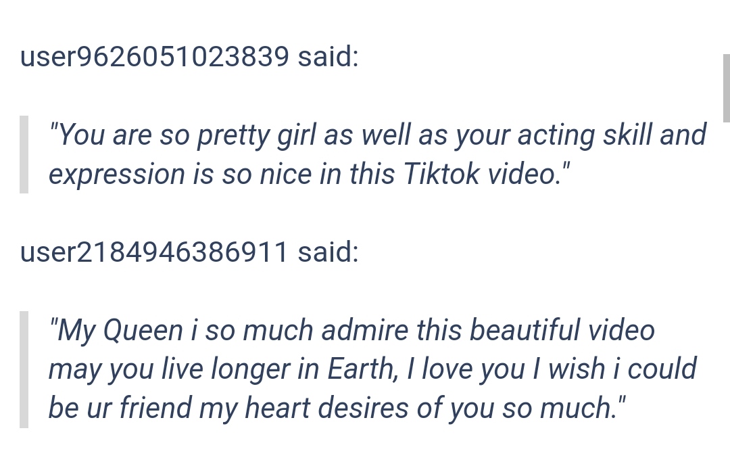Select the line starting "may you live longer"
The height and width of the screenshot is (464, 730).
(372, 369)
